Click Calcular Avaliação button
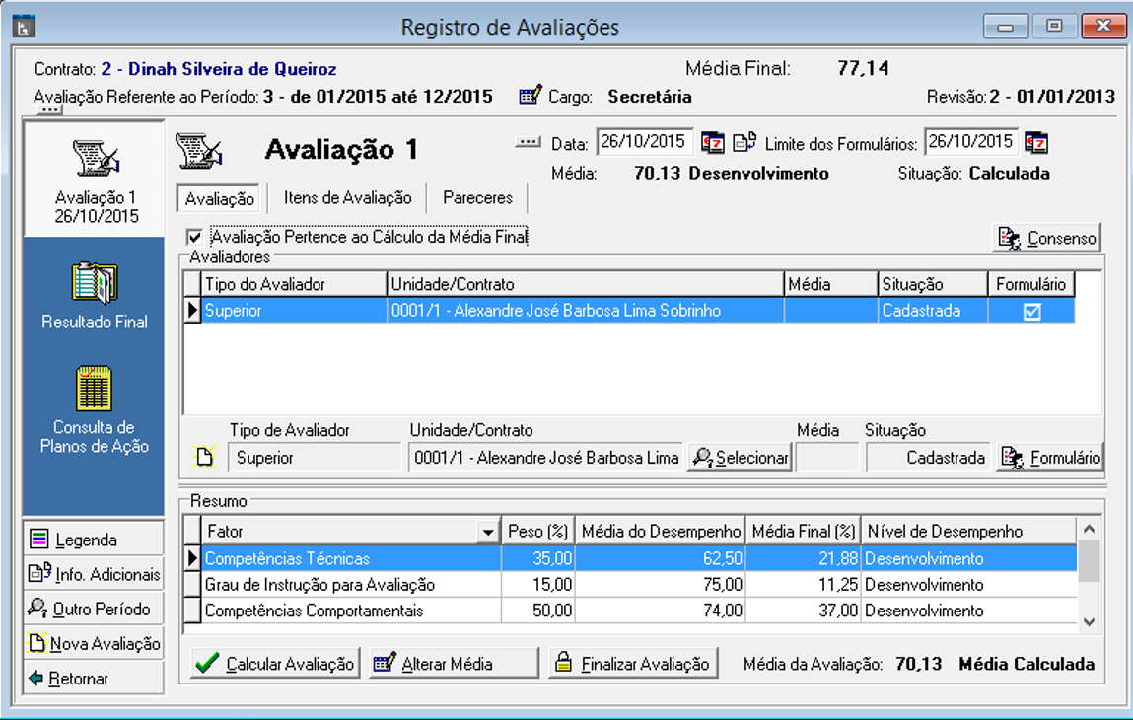The image size is (1133, 720). [x=275, y=664]
